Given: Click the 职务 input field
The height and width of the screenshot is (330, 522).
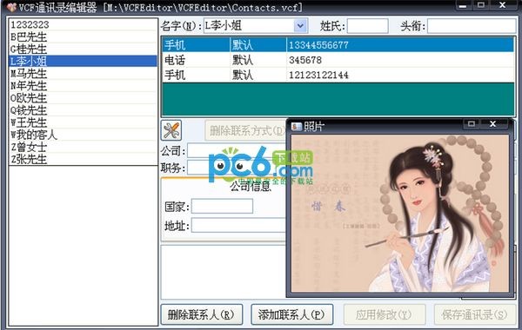Looking at the screenshot, I should (237, 168).
